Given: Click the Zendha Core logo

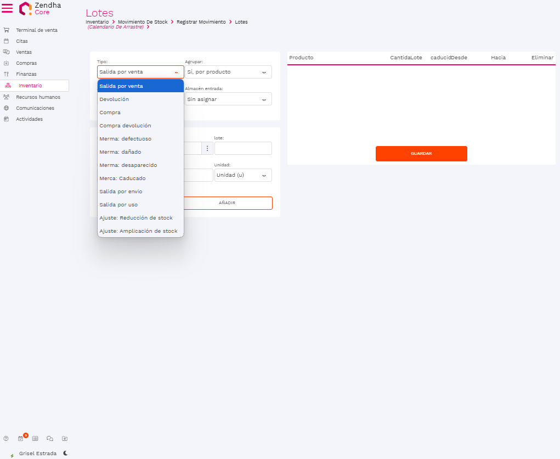Looking at the screenshot, I should coord(40,8).
